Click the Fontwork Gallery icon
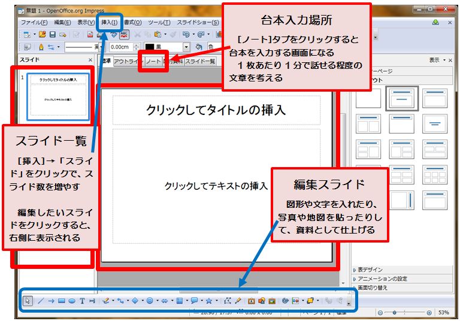460x321 pixels. coord(250,301)
